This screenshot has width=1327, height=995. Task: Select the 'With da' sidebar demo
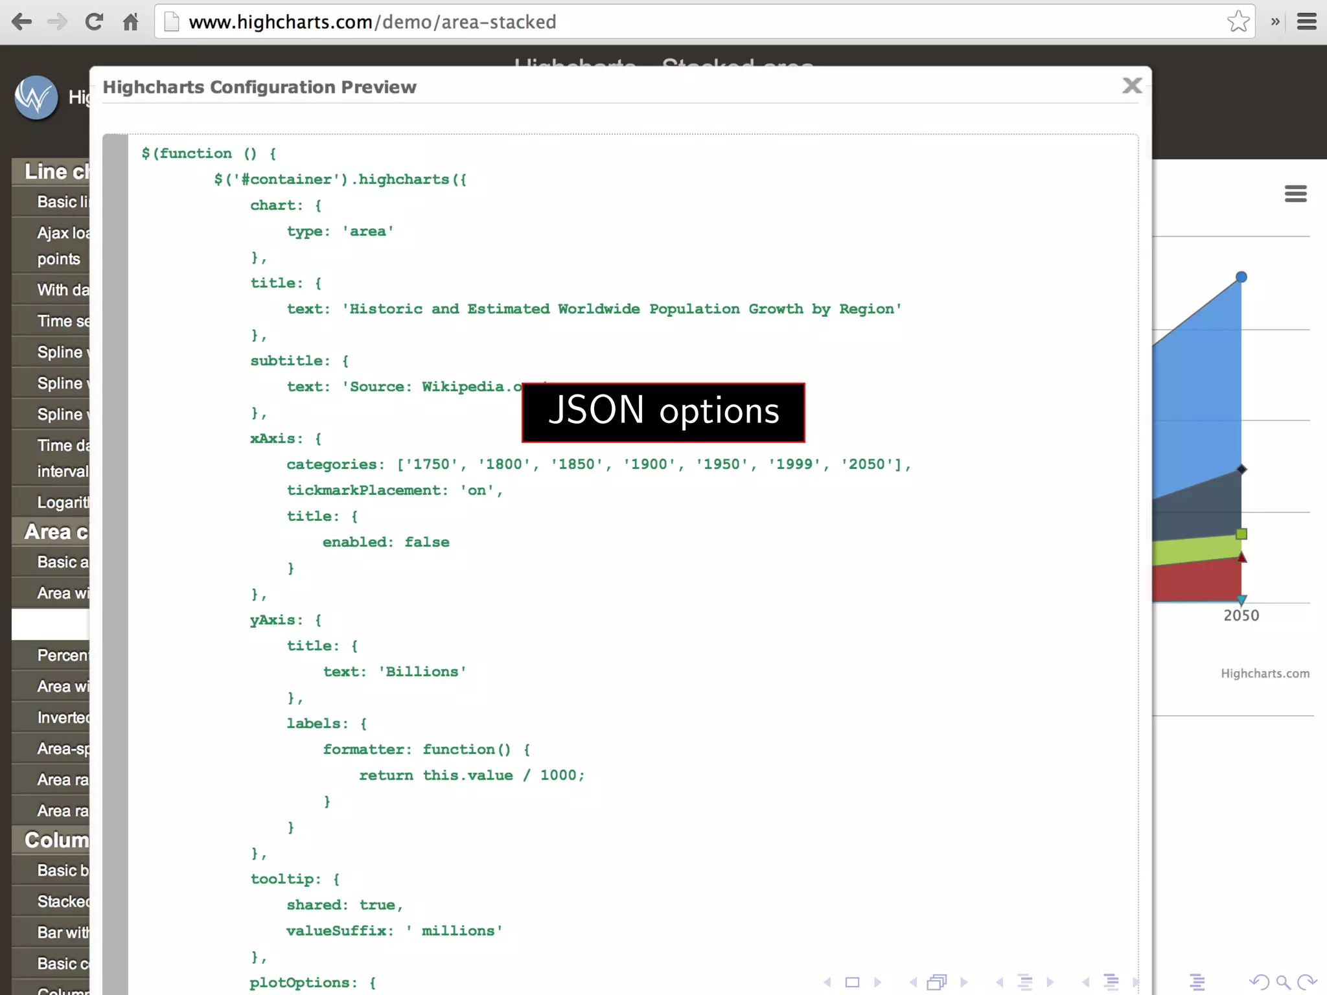pyautogui.click(x=51, y=290)
